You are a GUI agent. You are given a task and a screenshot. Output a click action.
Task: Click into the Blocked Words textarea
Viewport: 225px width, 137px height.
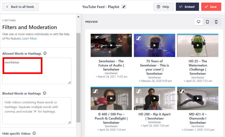(37, 111)
